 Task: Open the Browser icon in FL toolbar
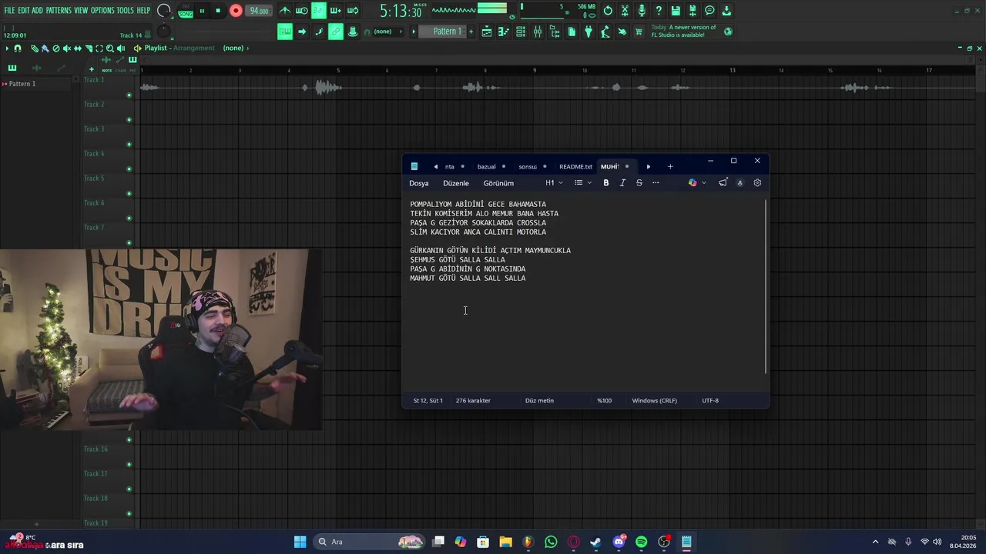point(555,32)
